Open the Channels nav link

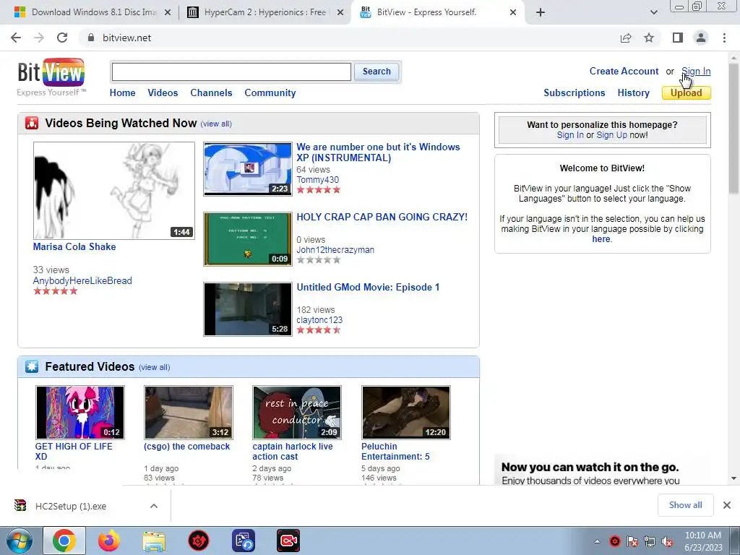click(x=211, y=92)
